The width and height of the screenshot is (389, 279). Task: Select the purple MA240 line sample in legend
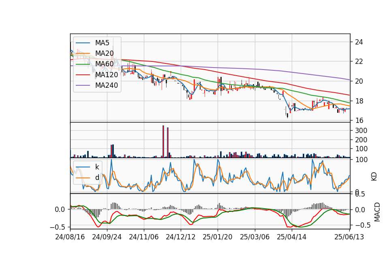(83, 85)
